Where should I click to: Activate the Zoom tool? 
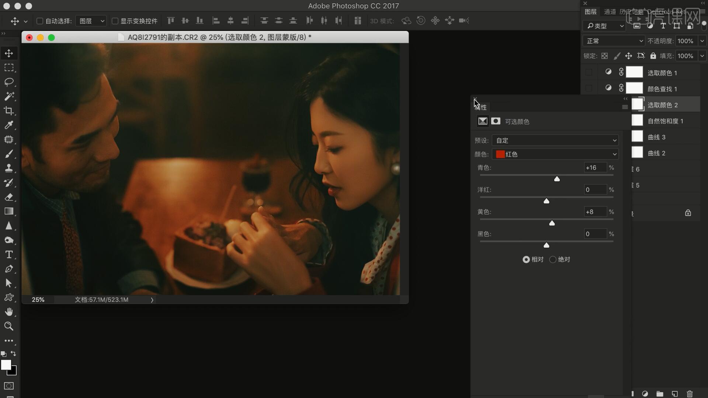[x=9, y=326]
